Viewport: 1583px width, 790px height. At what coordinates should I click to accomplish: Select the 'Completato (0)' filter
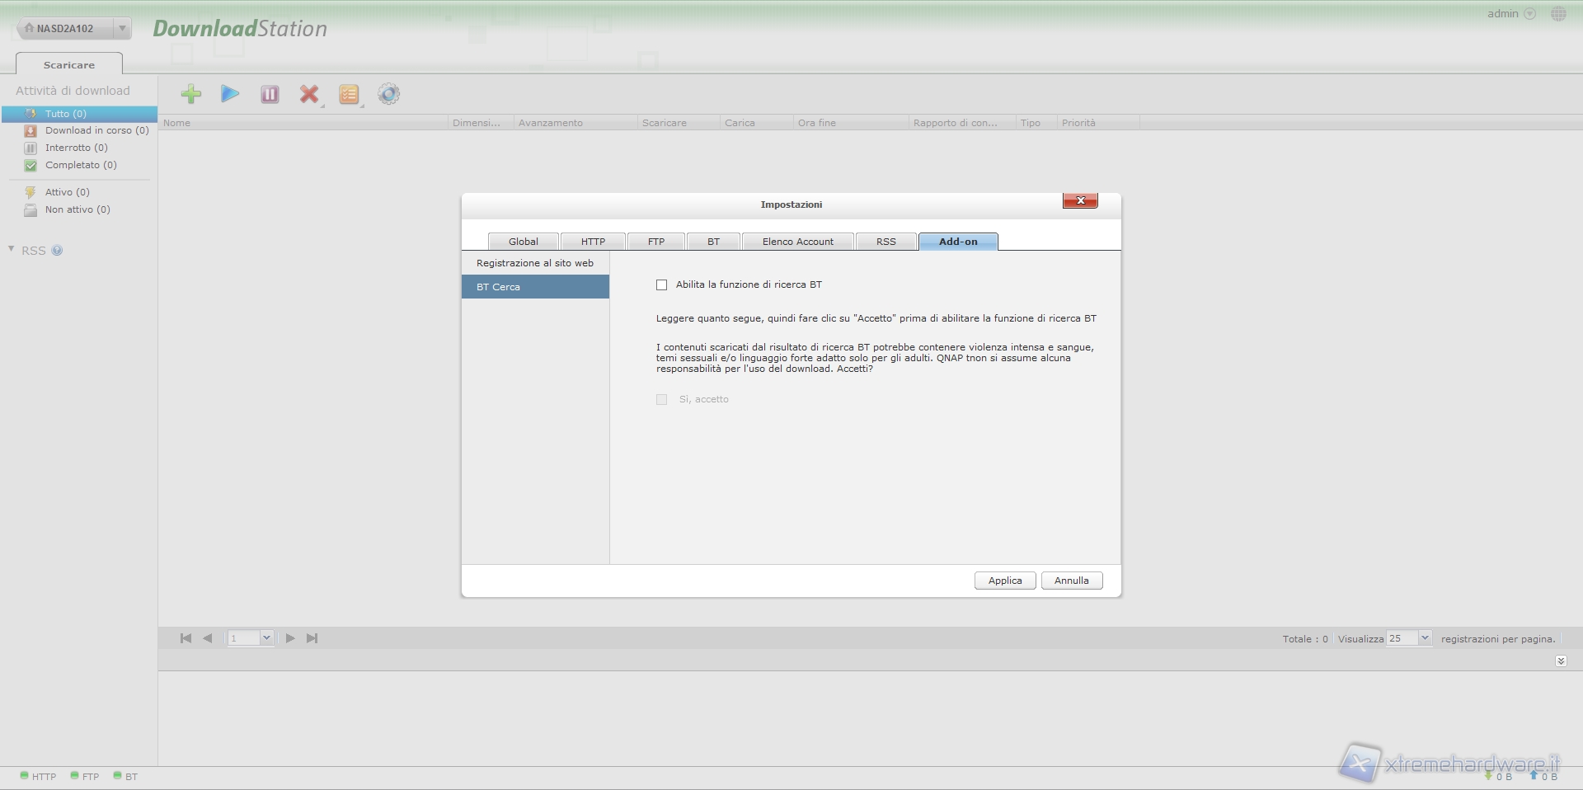81,165
